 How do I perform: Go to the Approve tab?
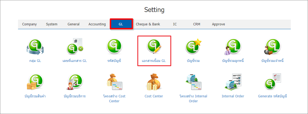point(219,24)
